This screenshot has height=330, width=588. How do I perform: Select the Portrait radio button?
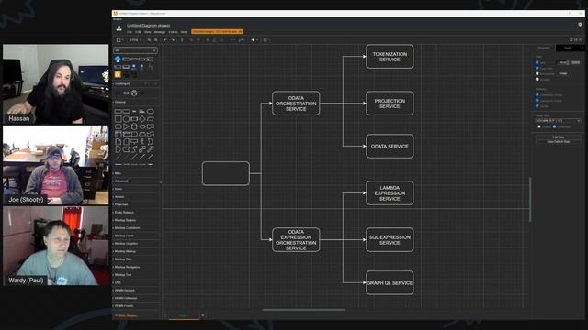click(539, 126)
